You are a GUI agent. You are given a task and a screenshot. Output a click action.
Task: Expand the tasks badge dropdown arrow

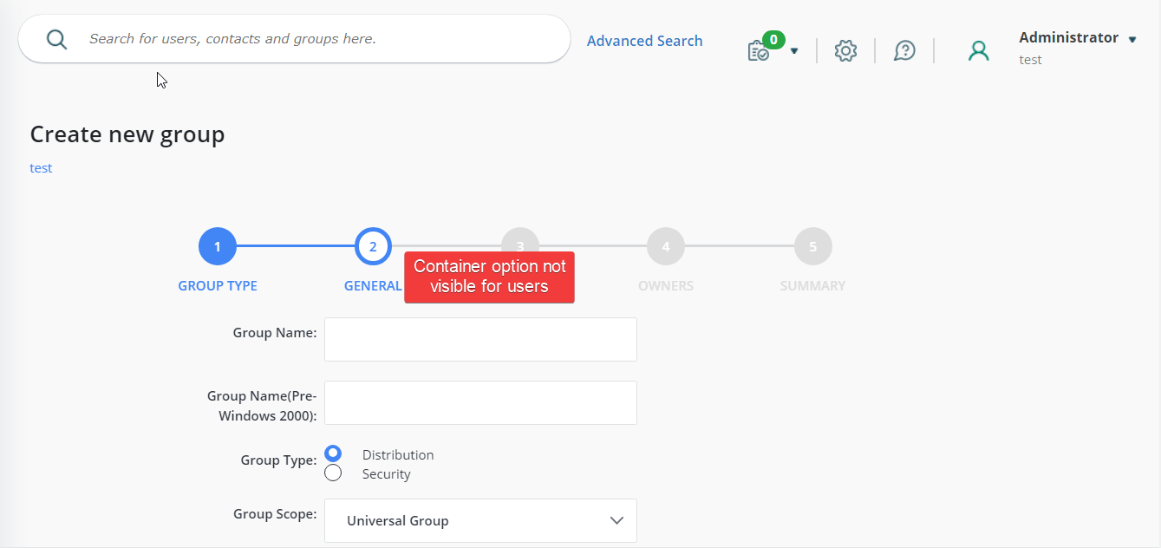pyautogui.click(x=794, y=52)
